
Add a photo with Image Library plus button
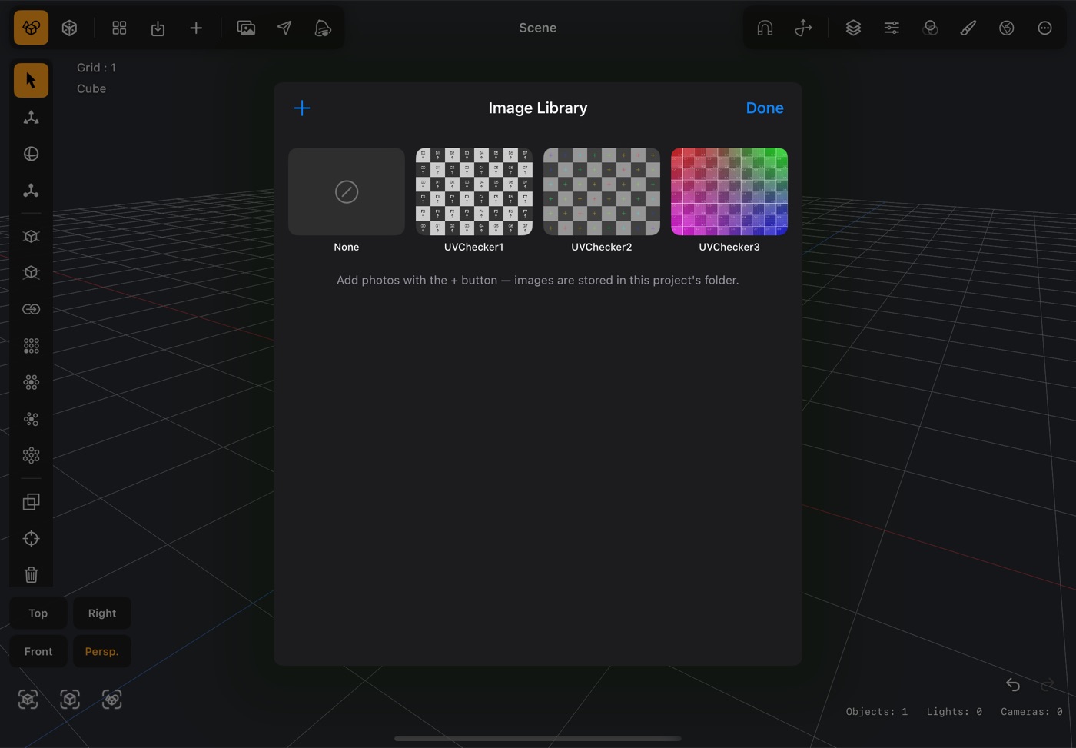[302, 108]
